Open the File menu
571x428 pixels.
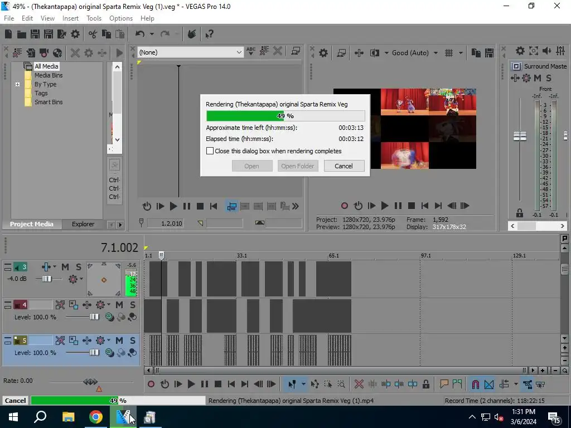click(x=9, y=18)
